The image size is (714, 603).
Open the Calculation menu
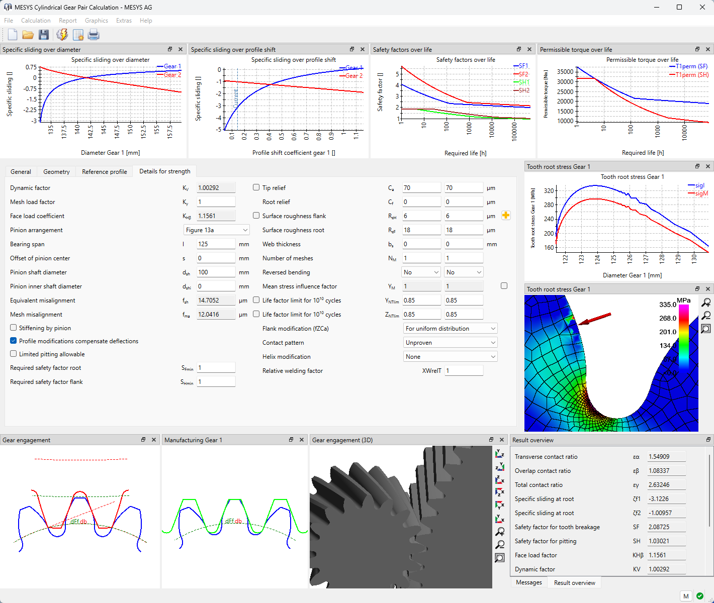coord(36,21)
